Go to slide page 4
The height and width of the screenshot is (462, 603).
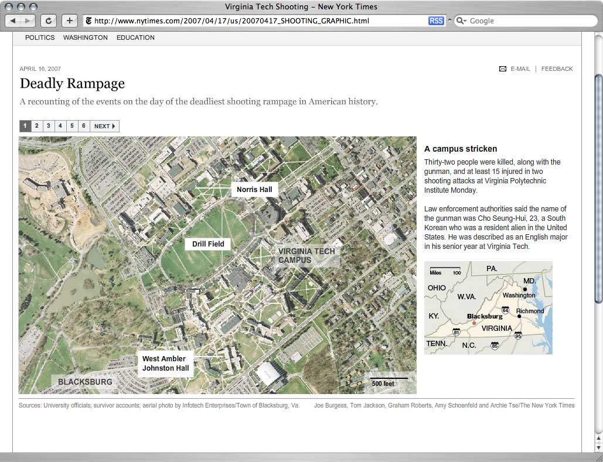click(60, 126)
